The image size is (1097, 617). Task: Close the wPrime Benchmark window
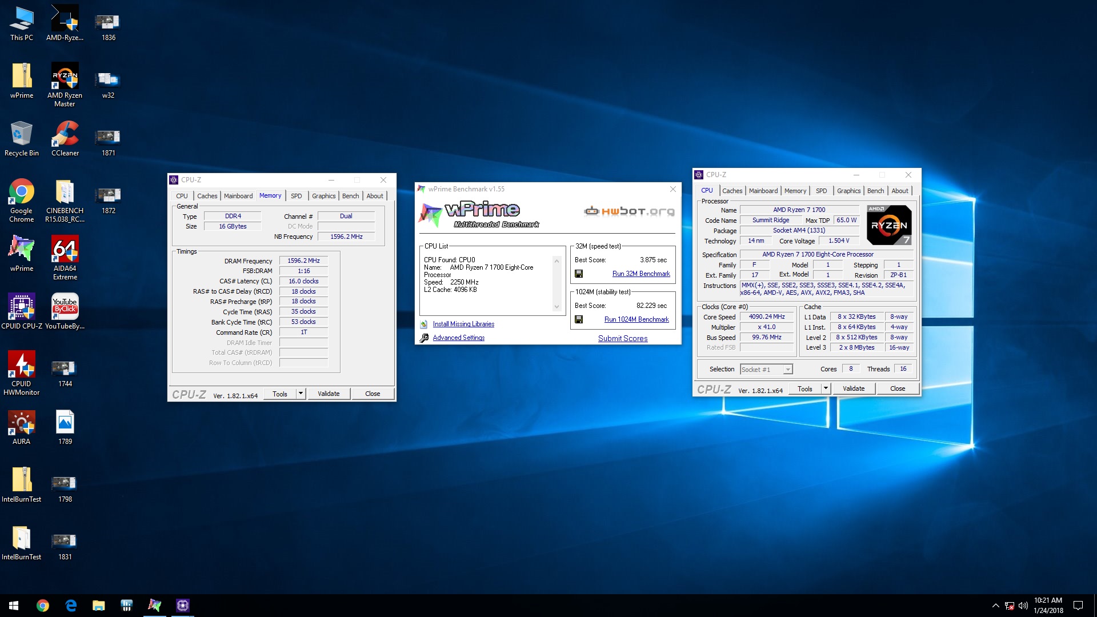click(672, 189)
